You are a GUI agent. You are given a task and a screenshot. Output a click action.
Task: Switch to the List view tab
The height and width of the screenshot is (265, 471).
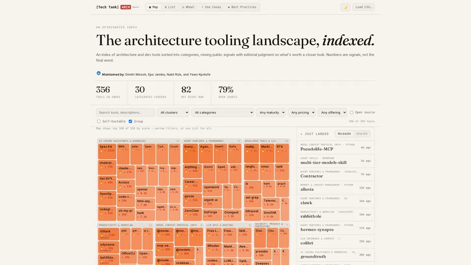point(170,7)
